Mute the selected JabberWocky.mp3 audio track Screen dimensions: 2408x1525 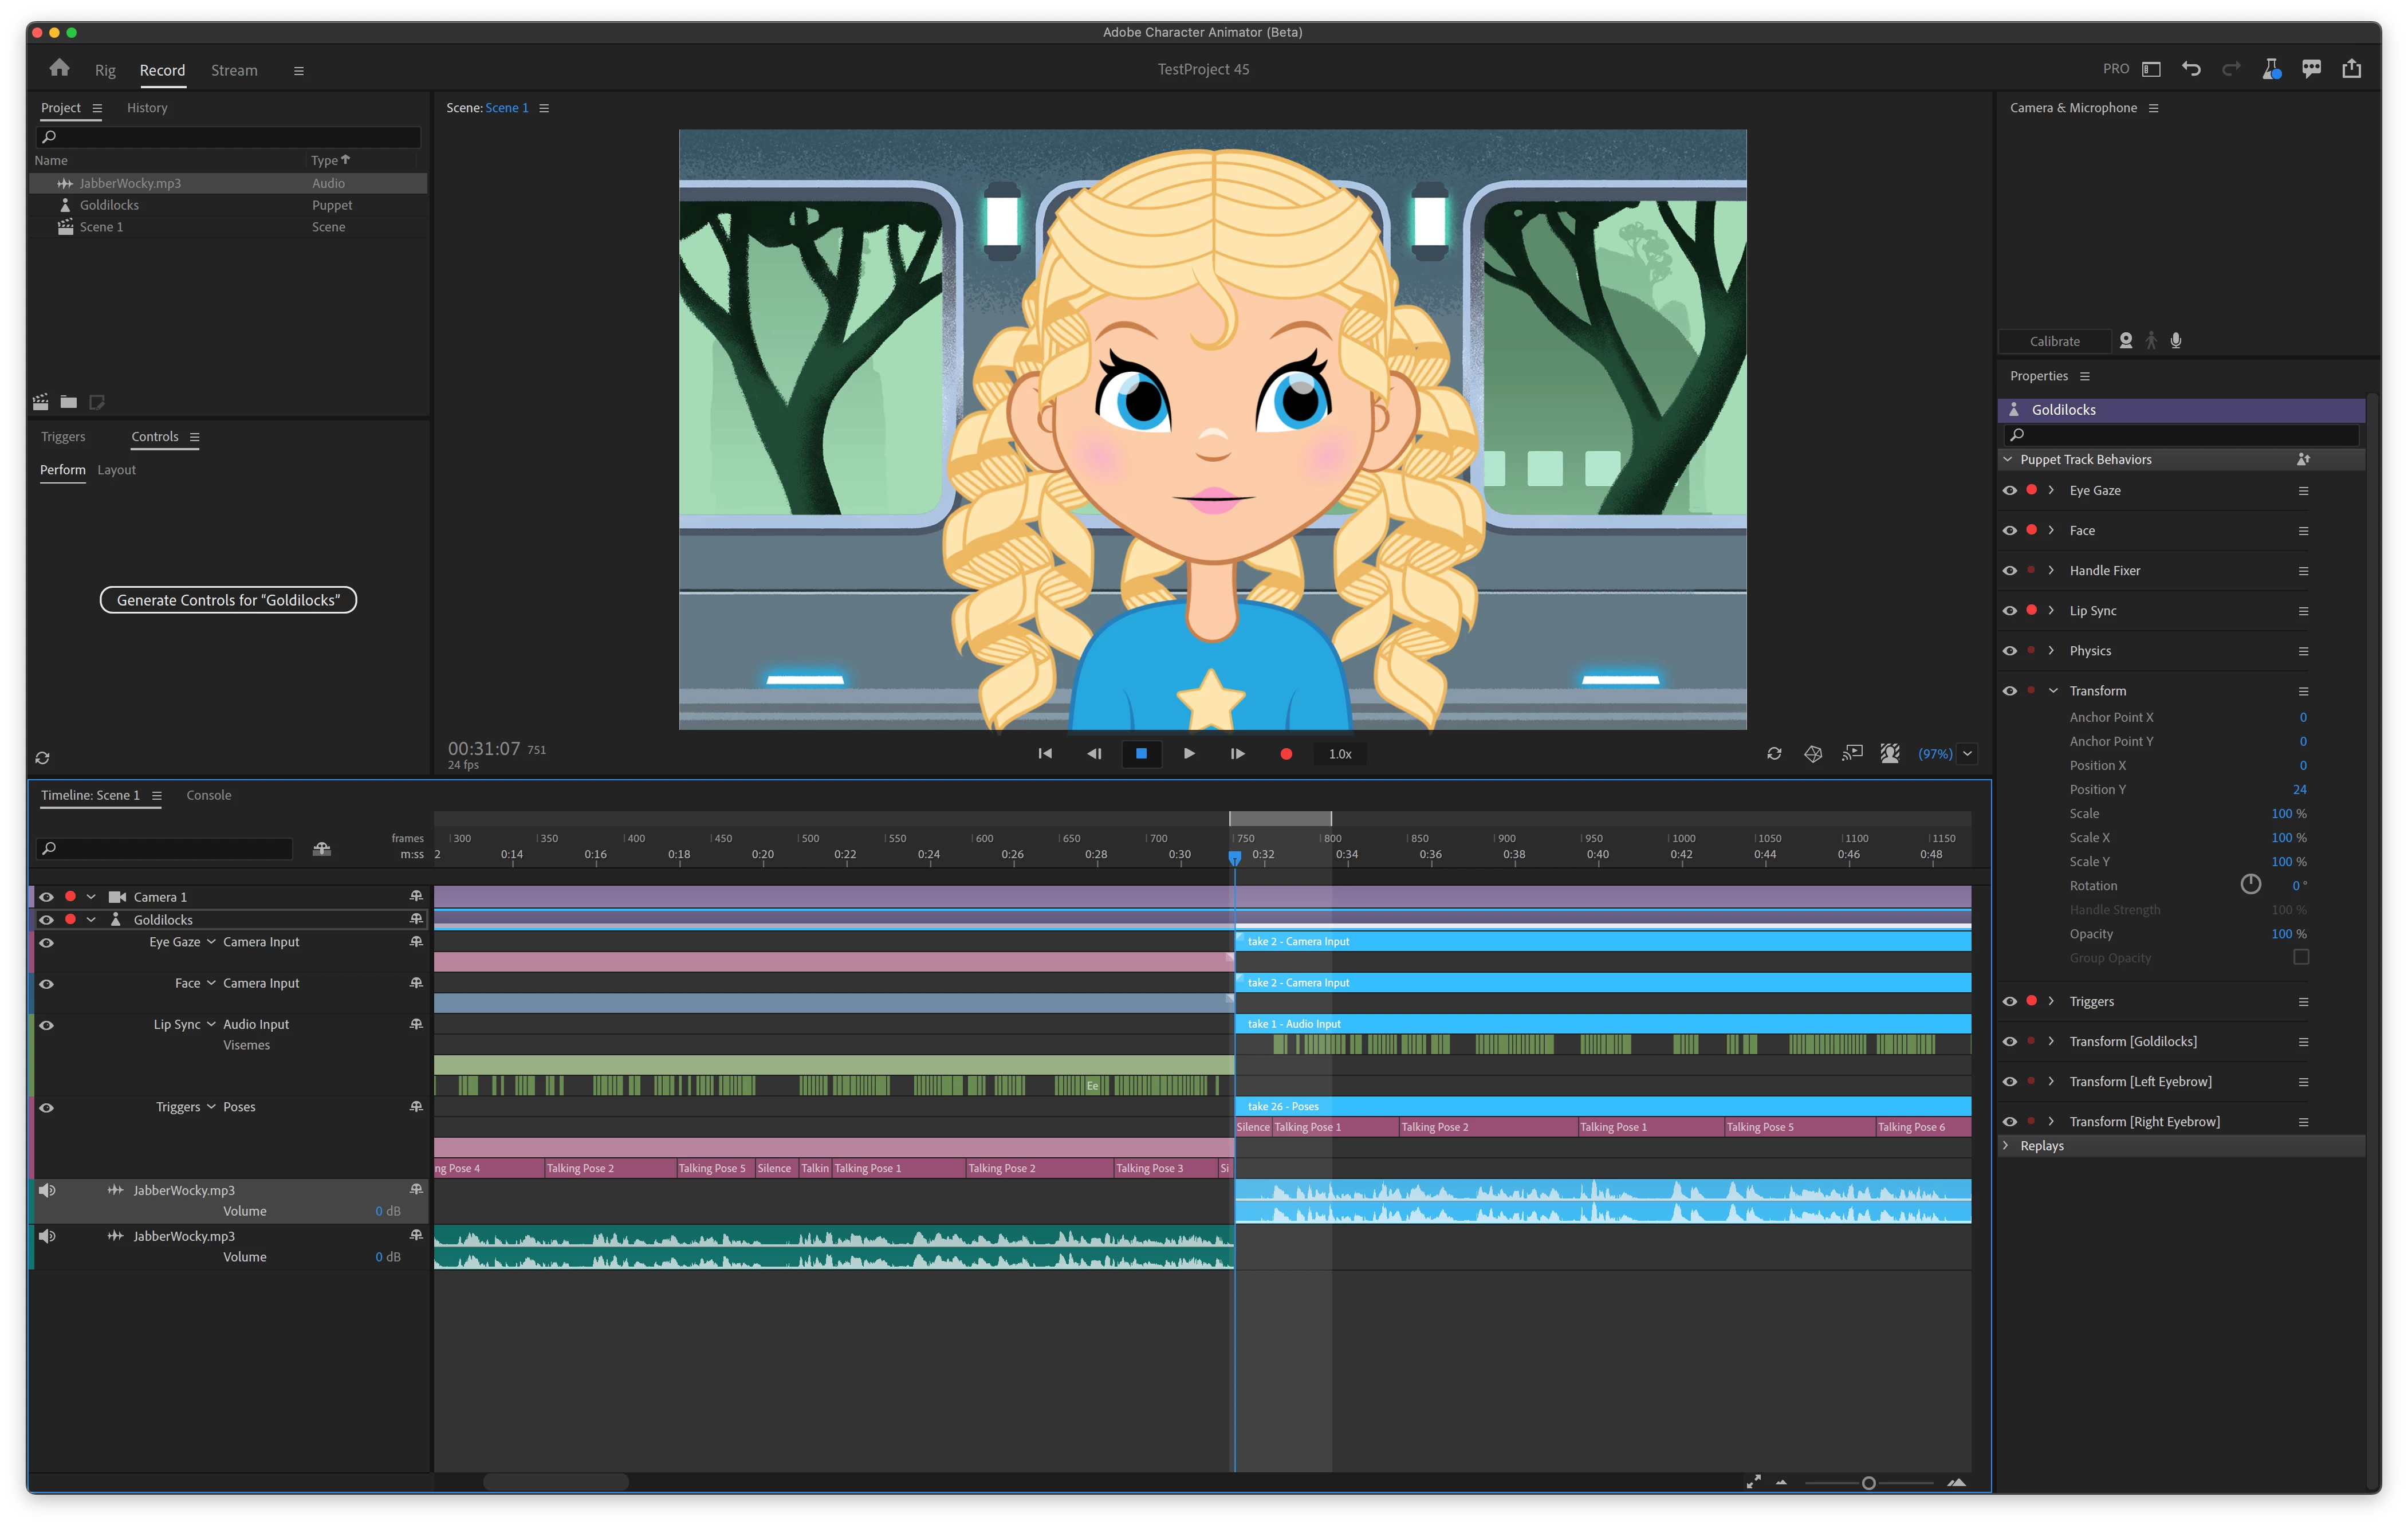click(47, 1190)
